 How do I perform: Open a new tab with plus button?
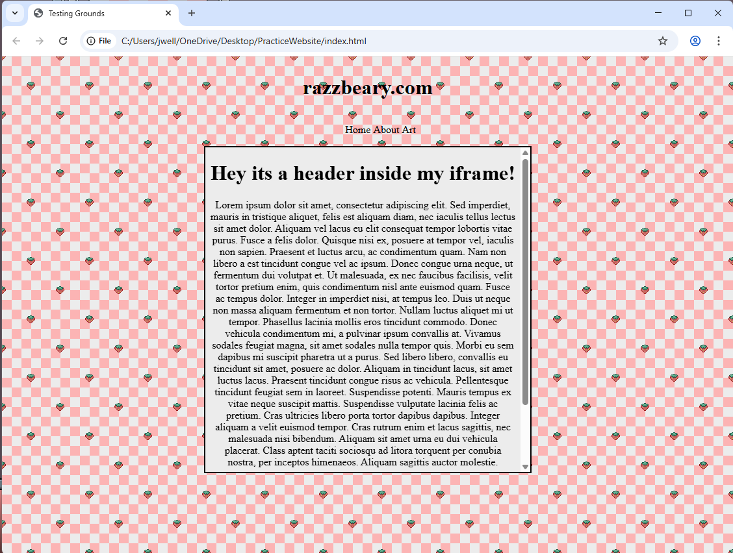pos(191,13)
